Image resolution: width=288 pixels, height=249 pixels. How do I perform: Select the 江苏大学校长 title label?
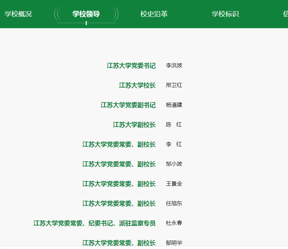tap(137, 85)
